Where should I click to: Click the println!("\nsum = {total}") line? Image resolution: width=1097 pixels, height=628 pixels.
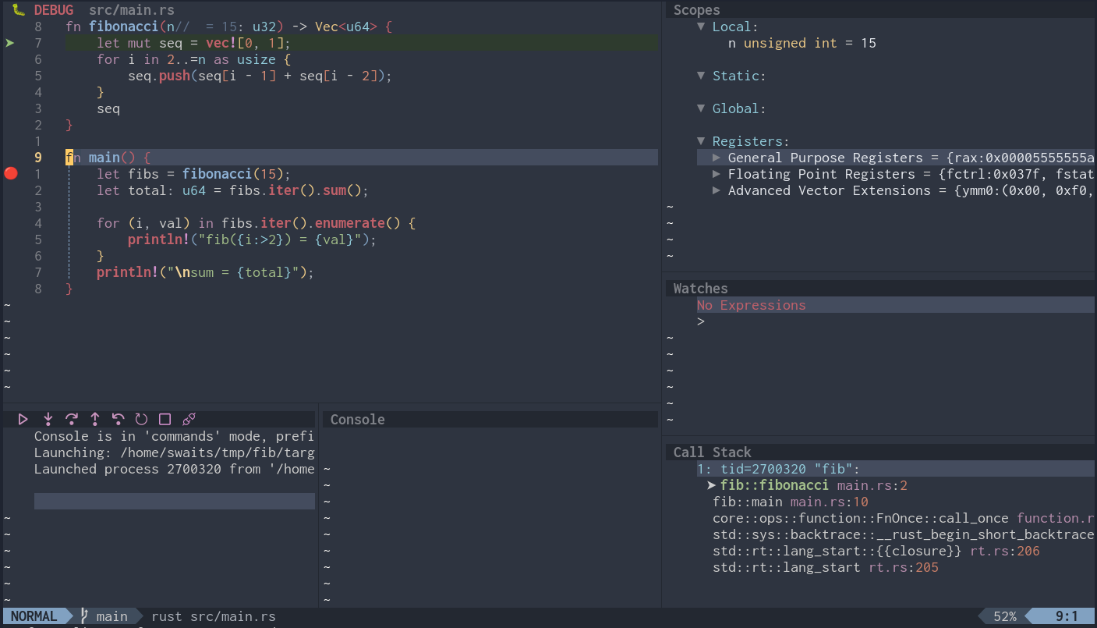click(206, 272)
